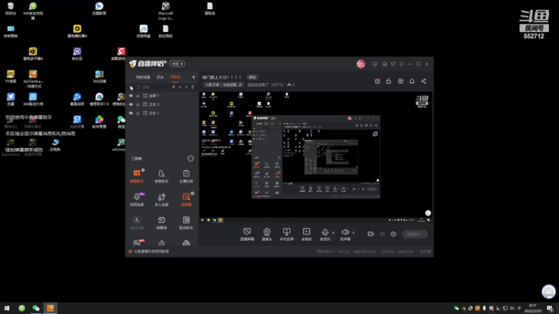Open the gift box icon with red dot
Image resolution: width=559 pixels, height=314 pixels.
click(377, 81)
